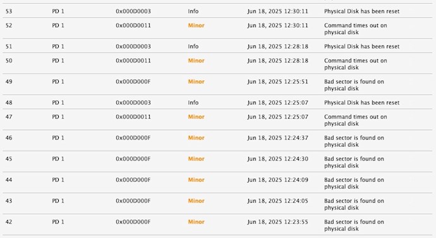436x238 pixels.
Task: Click PD 1 device in row 48
Action: click(58, 102)
